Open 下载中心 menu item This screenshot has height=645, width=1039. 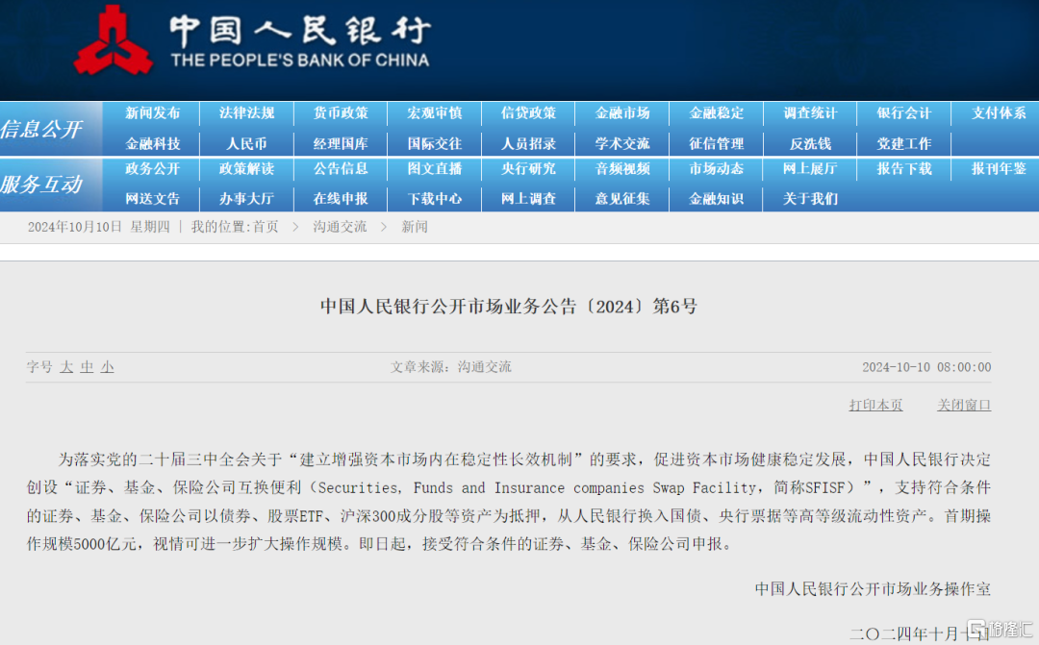(435, 199)
